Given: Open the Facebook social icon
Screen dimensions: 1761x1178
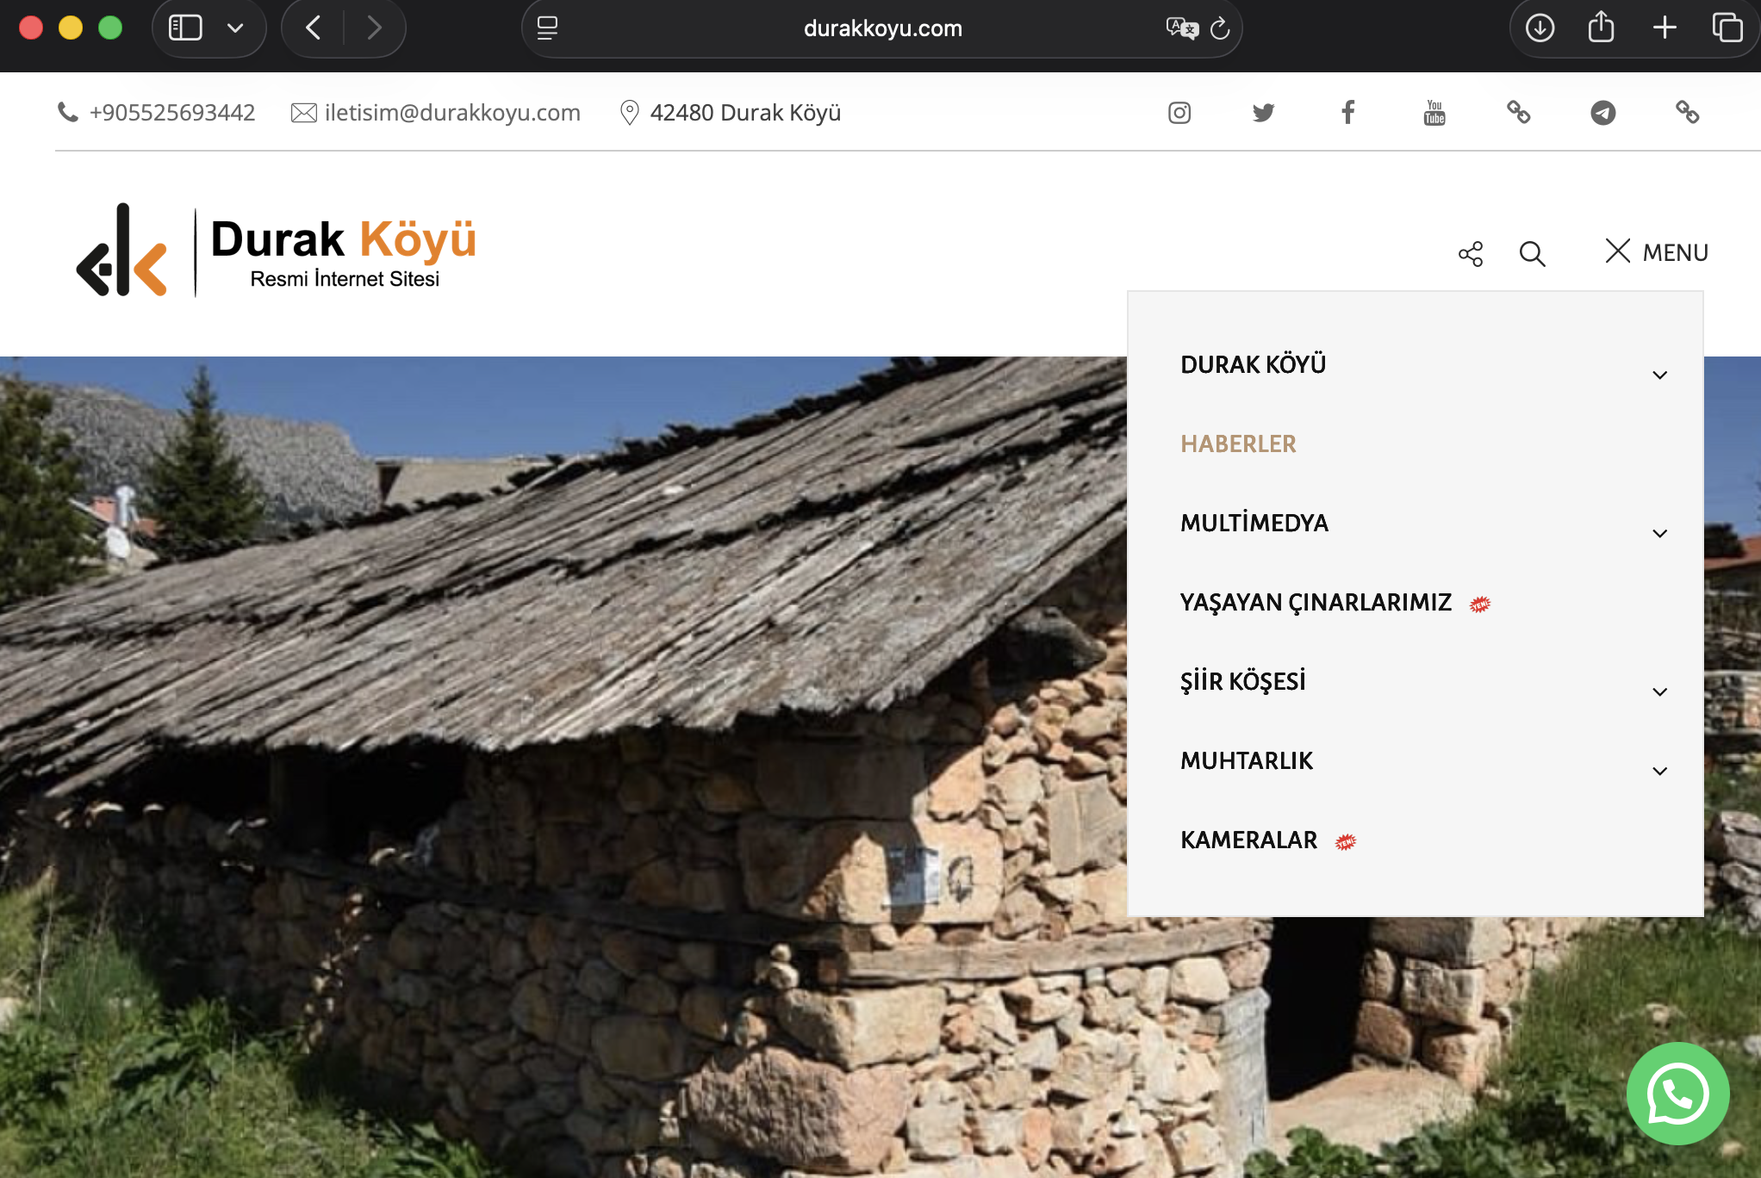Looking at the screenshot, I should point(1348,112).
